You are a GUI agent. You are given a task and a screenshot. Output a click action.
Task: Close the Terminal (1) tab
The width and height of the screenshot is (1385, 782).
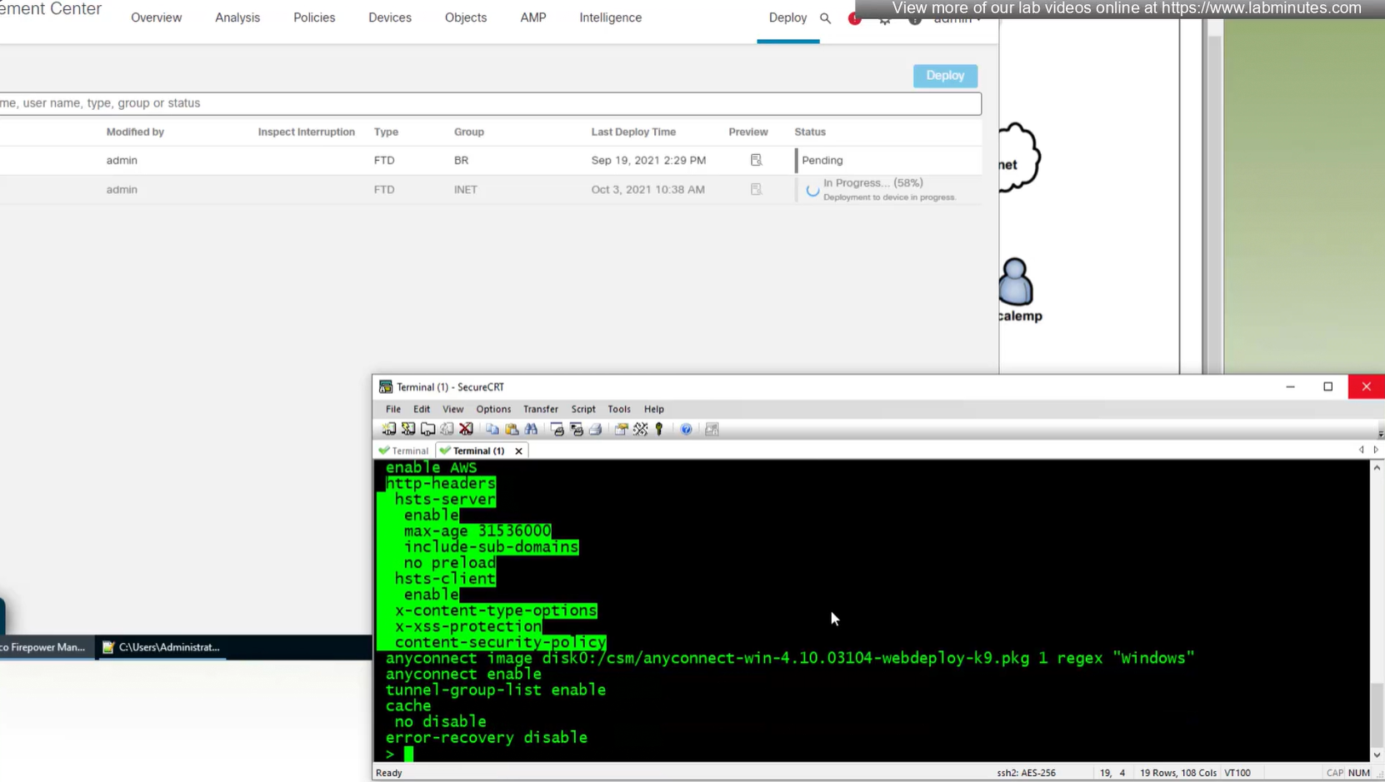point(518,451)
